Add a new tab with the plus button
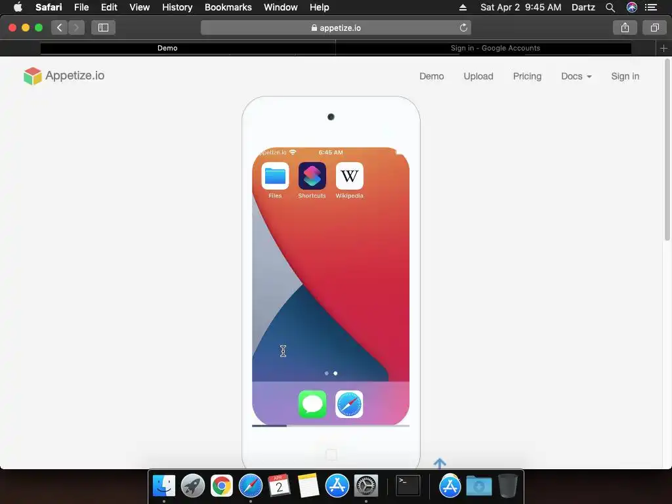Viewport: 672px width, 504px height. (x=663, y=48)
